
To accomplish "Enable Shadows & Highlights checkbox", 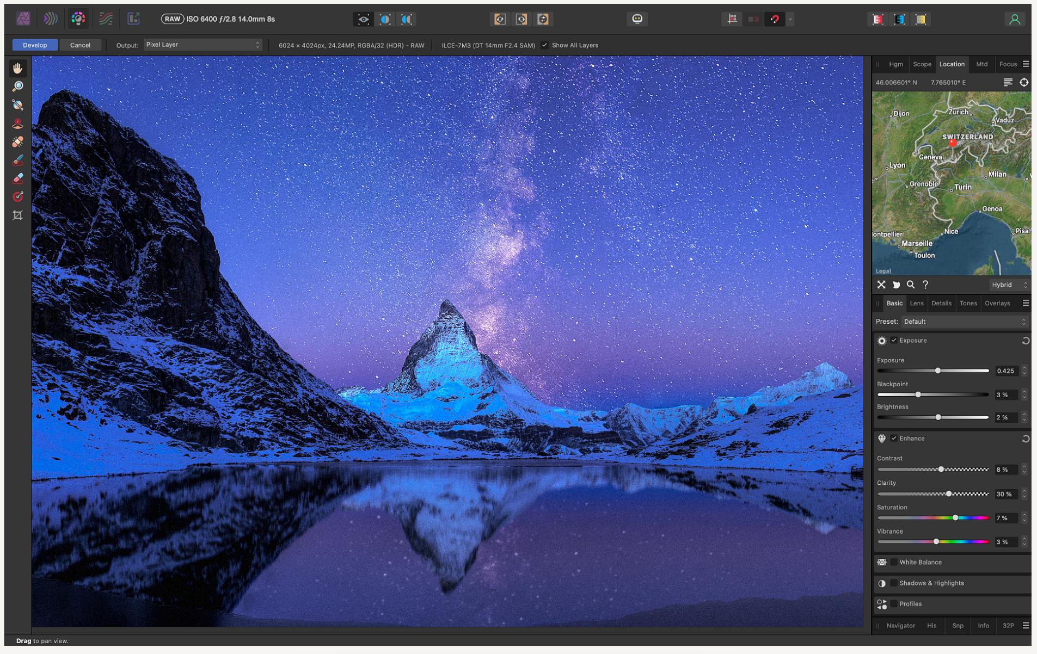I will (x=893, y=583).
